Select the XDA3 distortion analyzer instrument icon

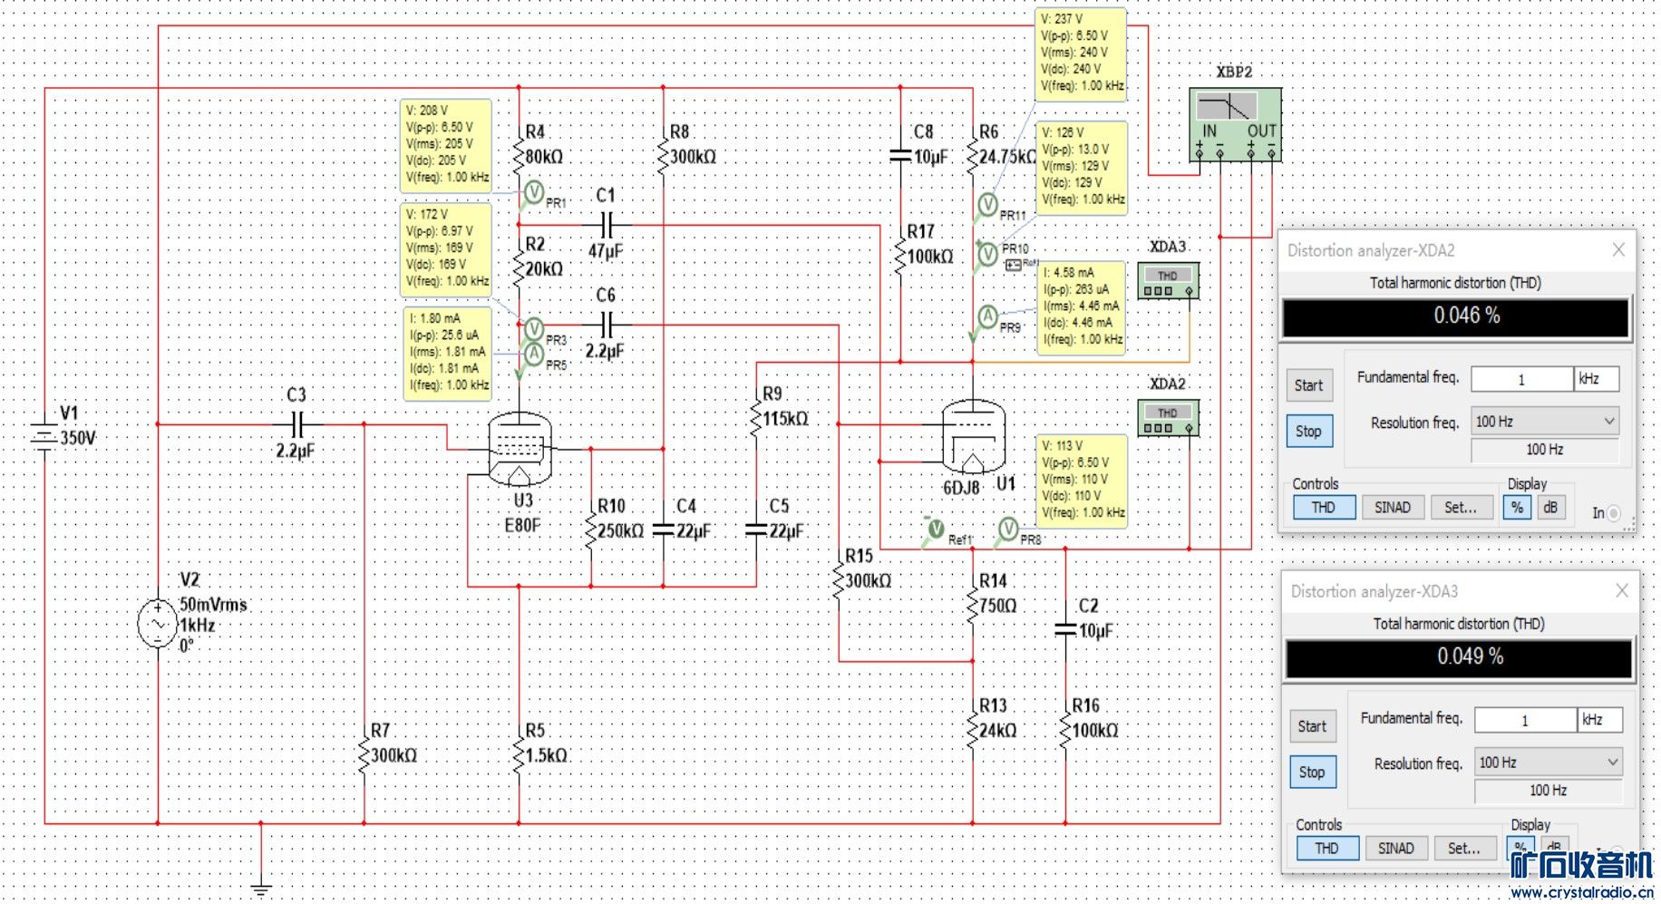click(x=1168, y=280)
